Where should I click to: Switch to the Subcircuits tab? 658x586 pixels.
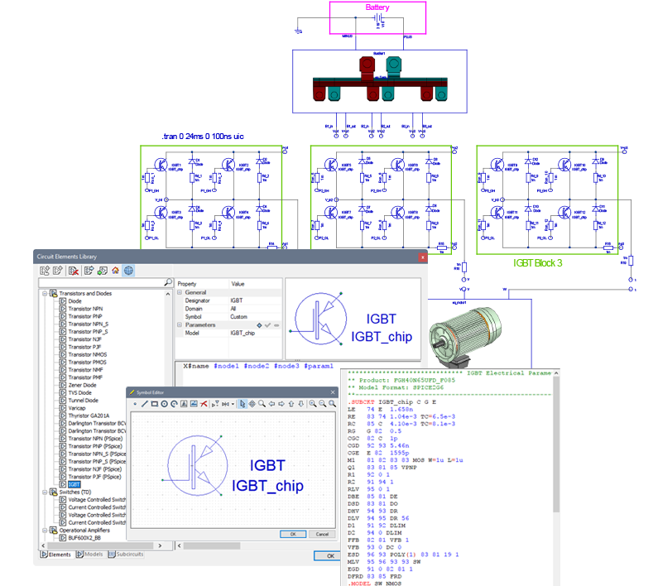(x=126, y=555)
